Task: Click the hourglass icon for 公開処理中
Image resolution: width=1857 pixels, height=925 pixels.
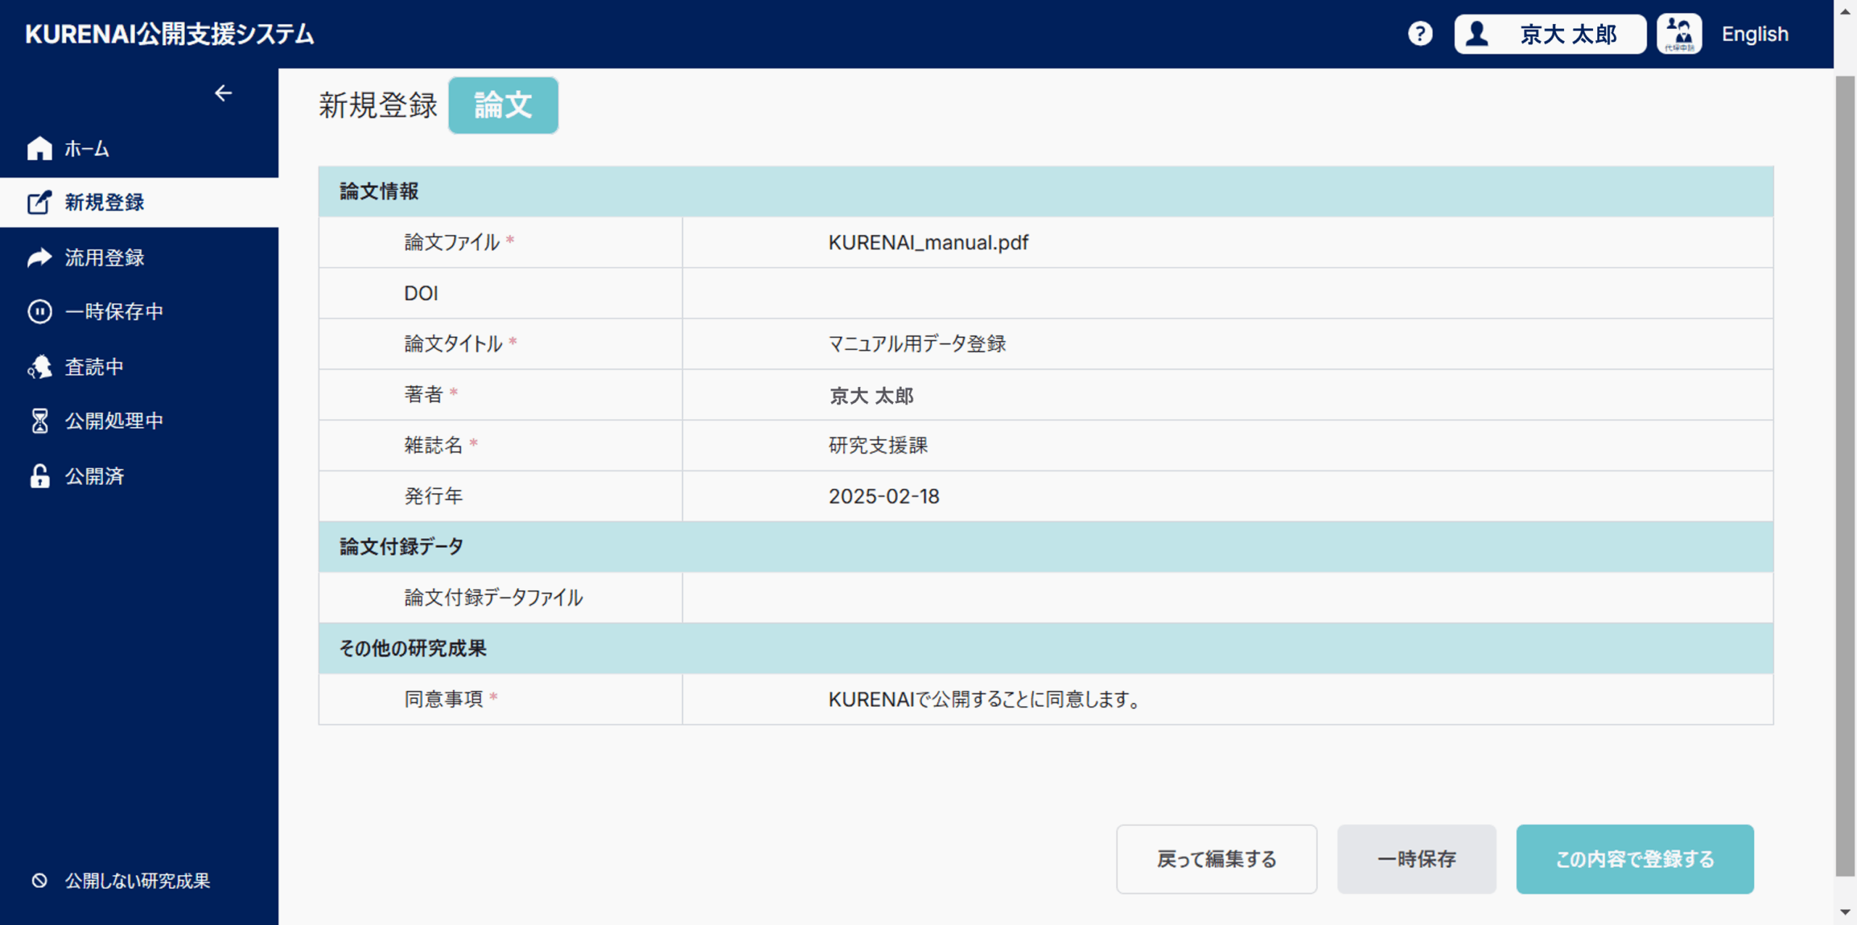Action: pos(39,421)
